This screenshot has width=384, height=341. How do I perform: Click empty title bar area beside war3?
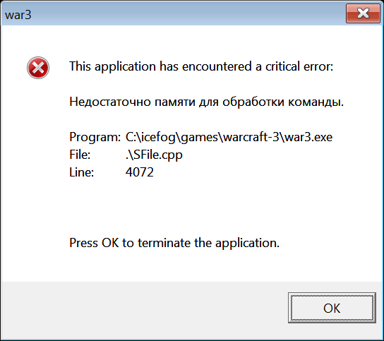[186, 14]
